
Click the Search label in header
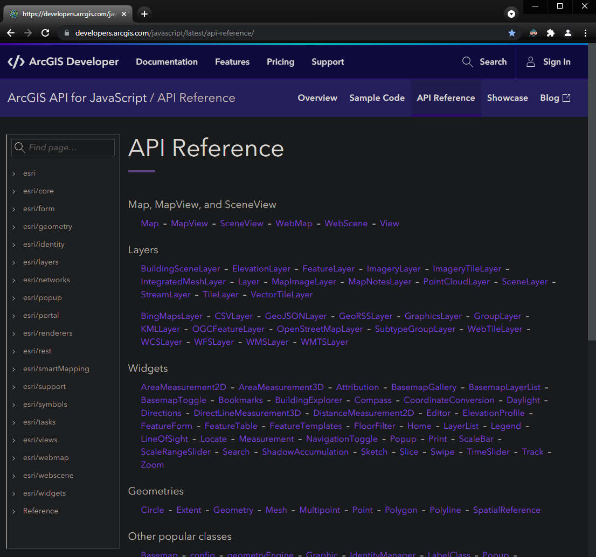click(493, 61)
